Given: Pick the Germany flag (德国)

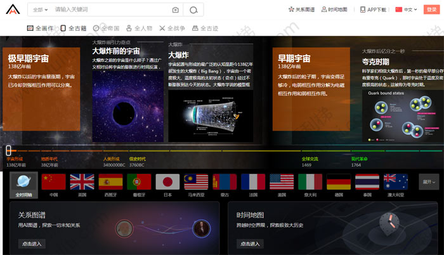Looking at the screenshot, I should (339, 183).
